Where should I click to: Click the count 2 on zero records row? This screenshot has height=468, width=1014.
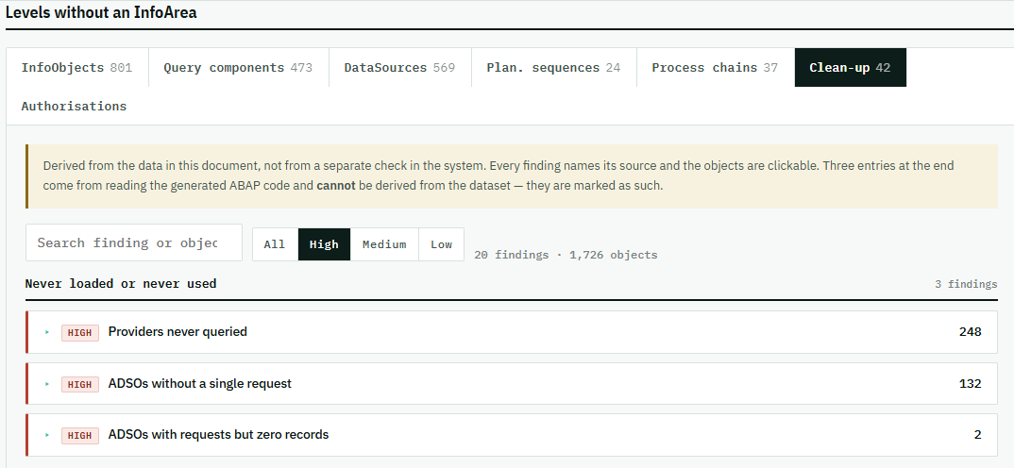point(978,434)
